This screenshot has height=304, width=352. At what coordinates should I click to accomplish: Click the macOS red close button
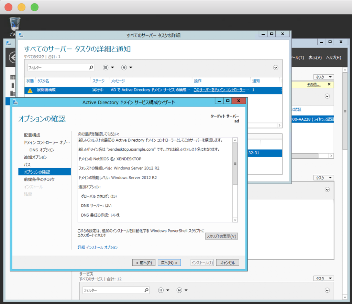tap(9, 7)
